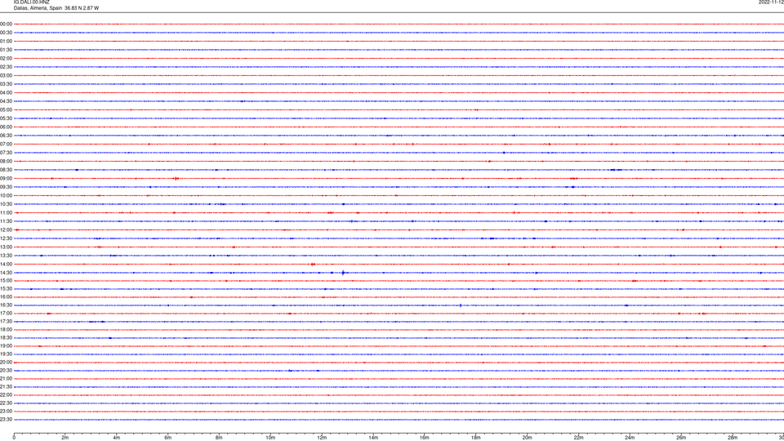This screenshot has width=784, height=441.
Task: Click on the 22:30 hour label
Action: 6,403
